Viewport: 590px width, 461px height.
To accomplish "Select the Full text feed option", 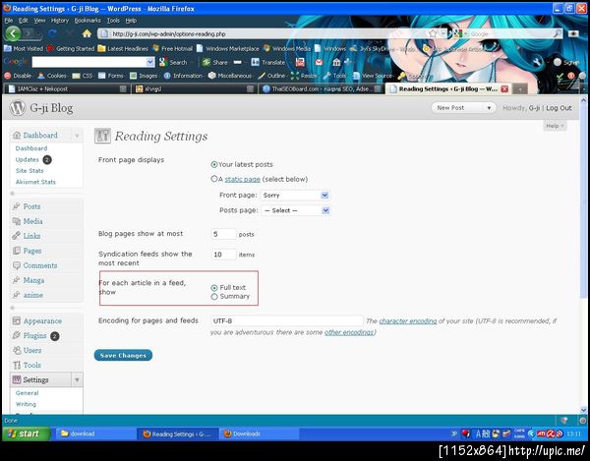I will coord(214,288).
